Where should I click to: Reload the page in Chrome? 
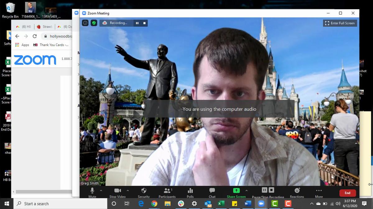click(x=35, y=36)
